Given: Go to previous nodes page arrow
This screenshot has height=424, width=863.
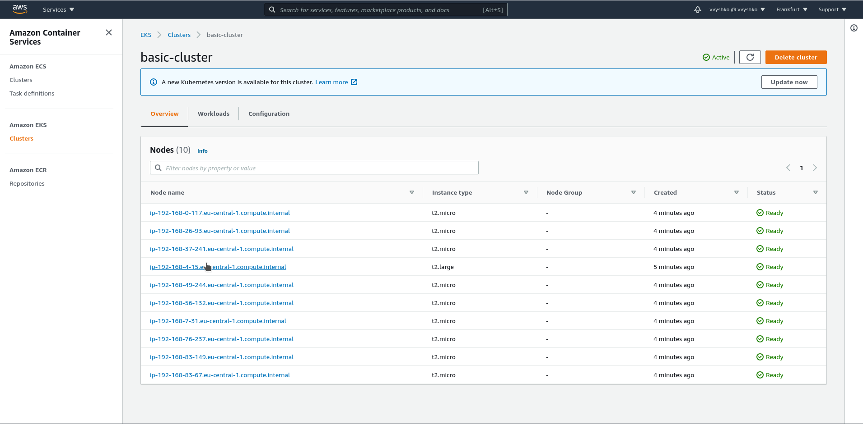Looking at the screenshot, I should (x=788, y=168).
